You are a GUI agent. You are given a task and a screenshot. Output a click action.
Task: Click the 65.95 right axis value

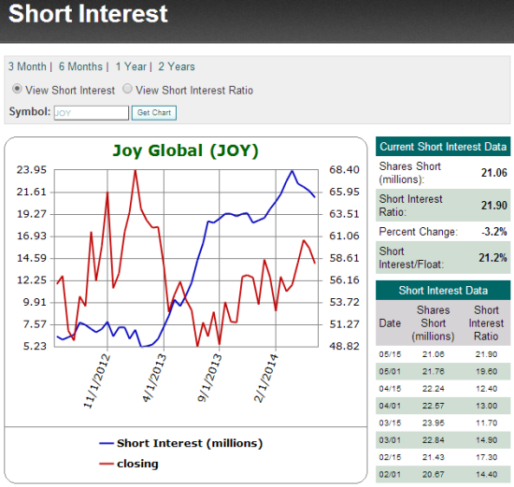(x=344, y=192)
